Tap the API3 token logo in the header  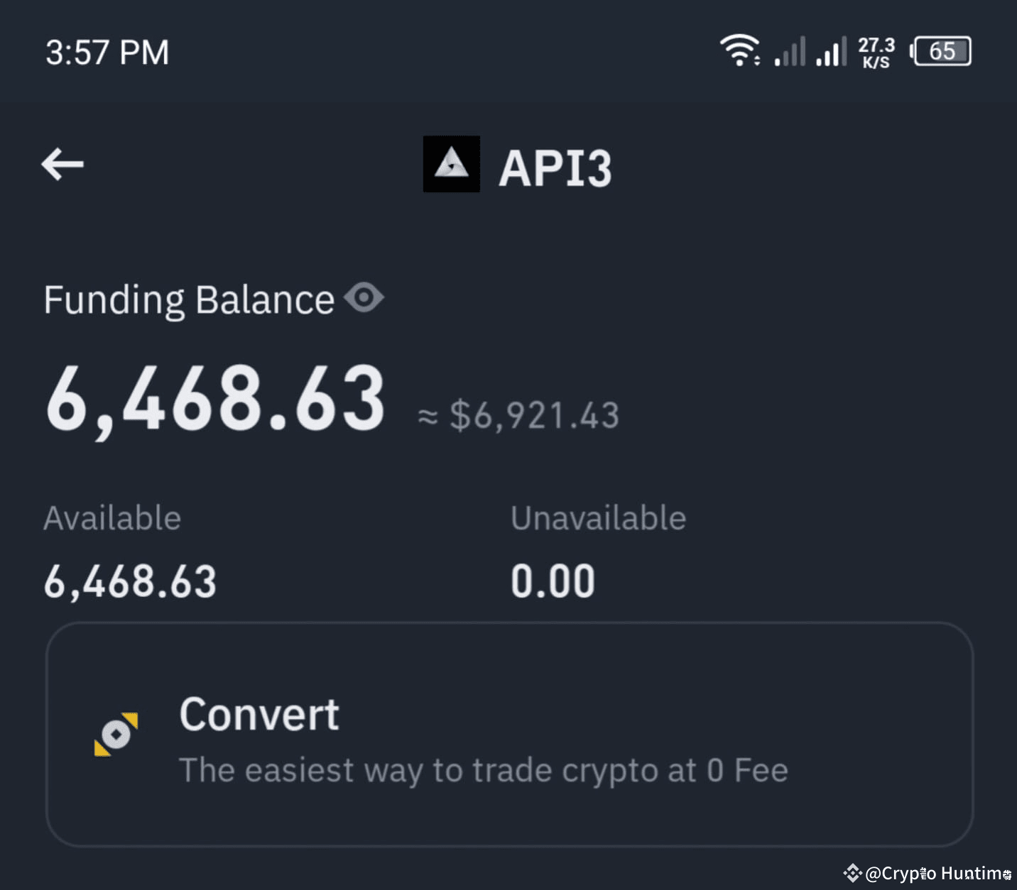pos(452,164)
